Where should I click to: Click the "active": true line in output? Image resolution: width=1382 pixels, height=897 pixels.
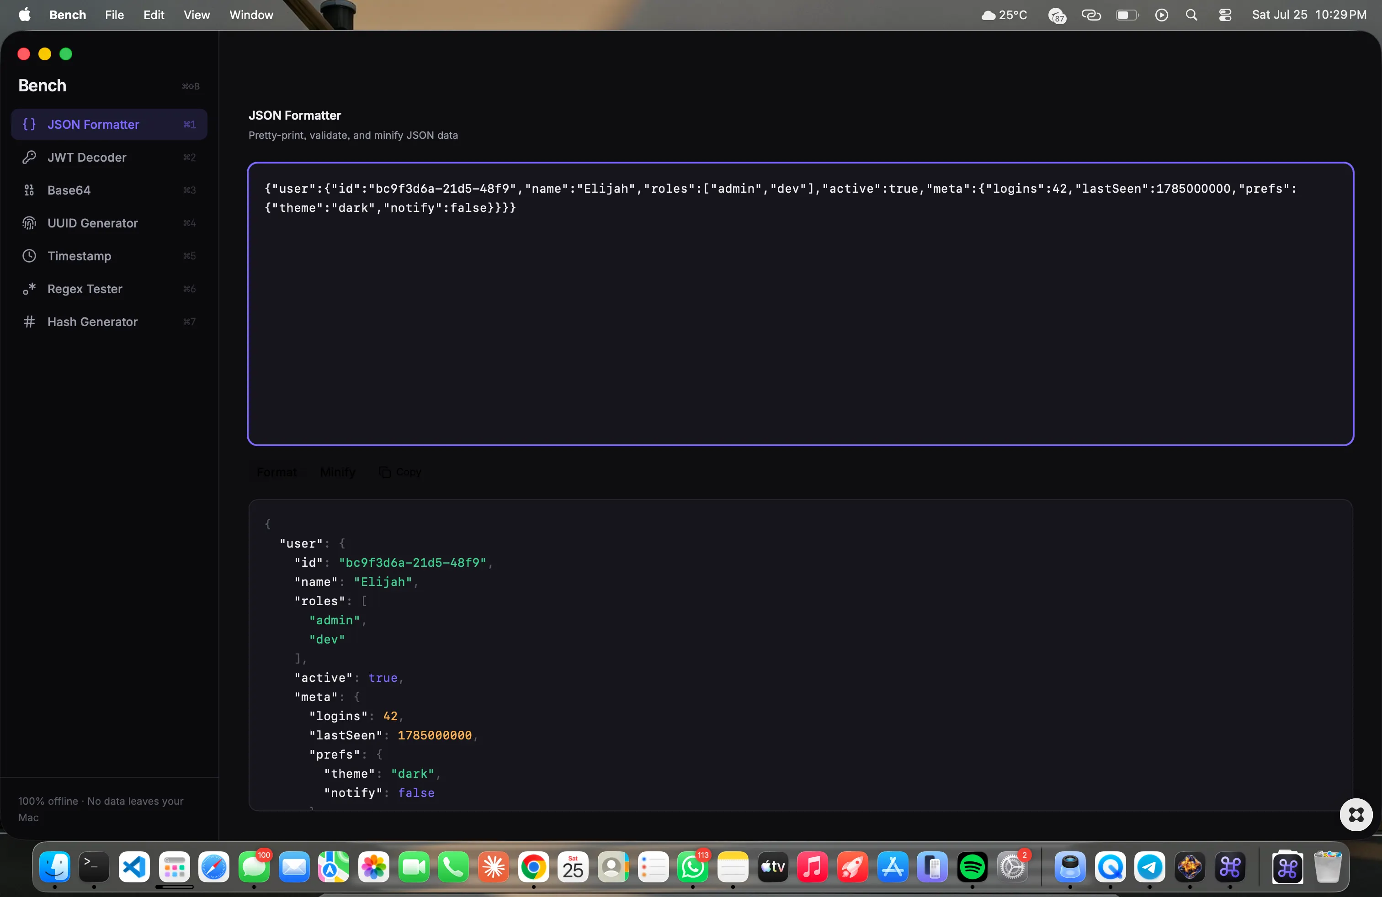(x=348, y=678)
